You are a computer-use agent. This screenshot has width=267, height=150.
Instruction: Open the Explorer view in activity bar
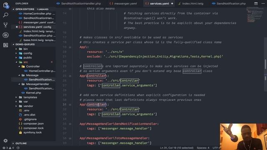coord(5,5)
